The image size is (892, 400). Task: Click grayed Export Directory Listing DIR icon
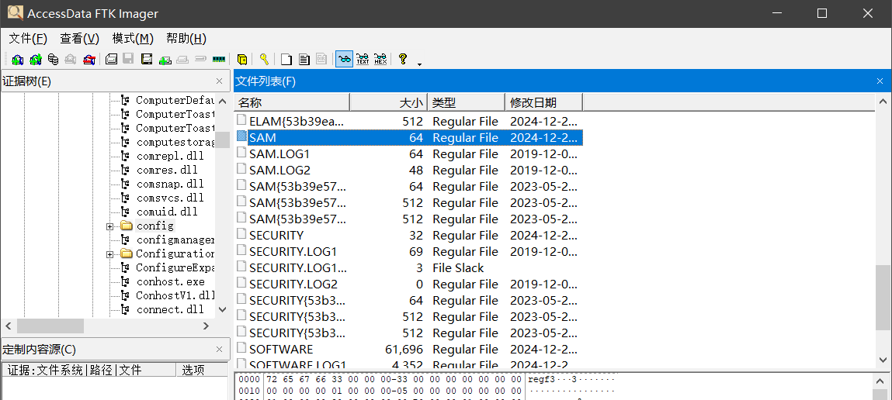point(321,59)
